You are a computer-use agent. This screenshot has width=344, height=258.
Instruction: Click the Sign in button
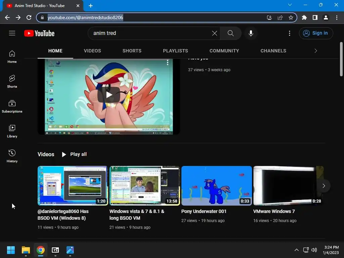coord(316,33)
